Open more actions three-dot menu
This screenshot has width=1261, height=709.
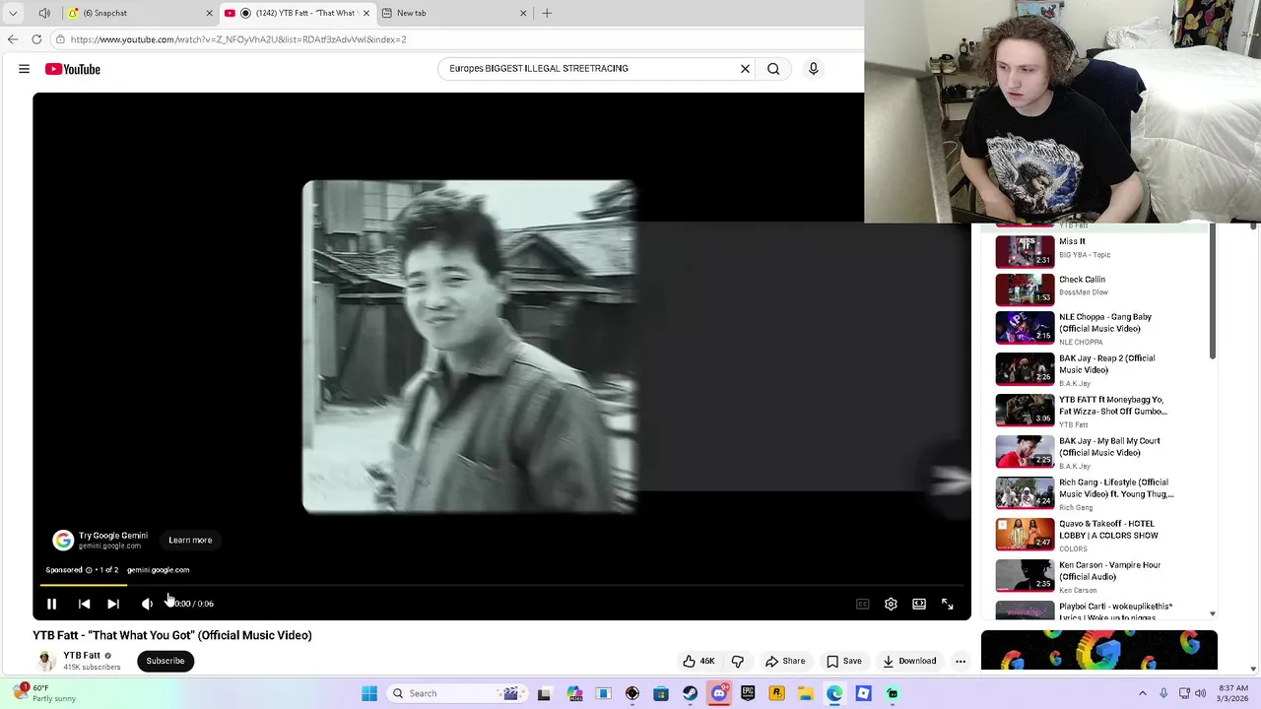(961, 661)
